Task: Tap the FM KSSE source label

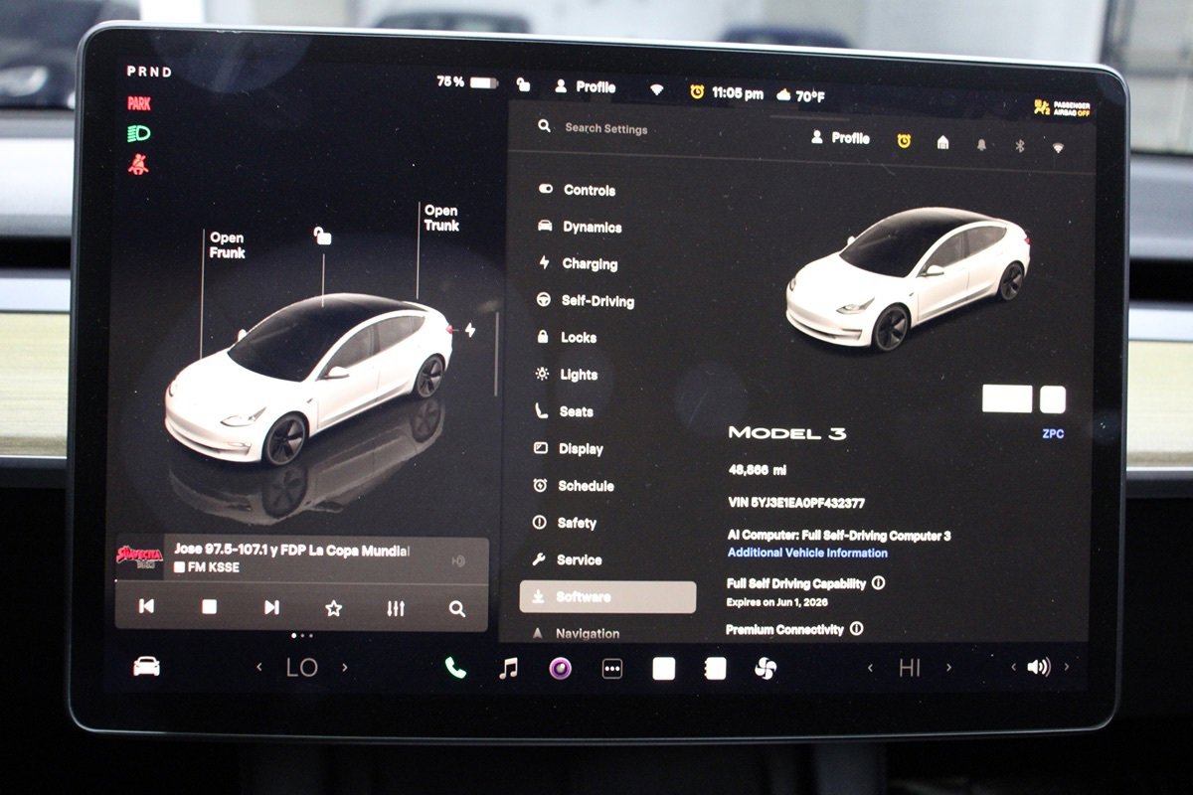Action: pos(207,567)
